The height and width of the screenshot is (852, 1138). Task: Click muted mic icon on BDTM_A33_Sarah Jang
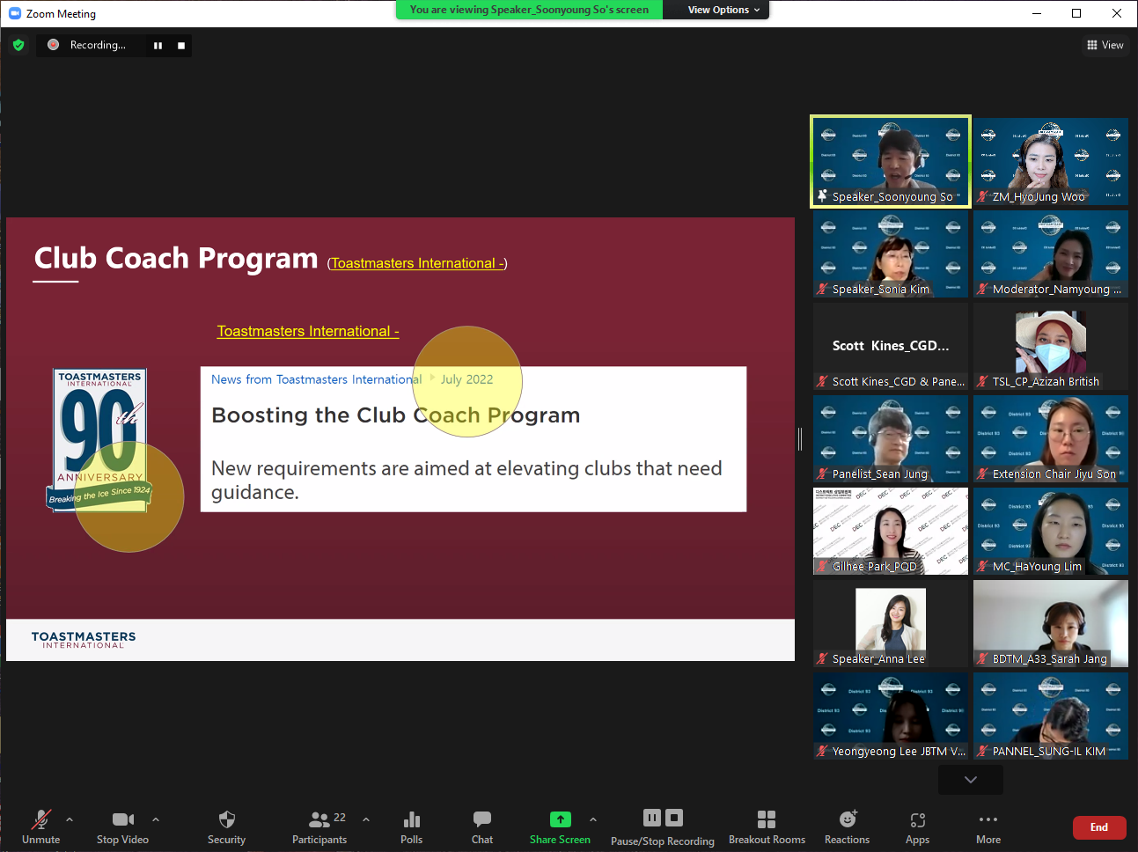[x=982, y=658]
